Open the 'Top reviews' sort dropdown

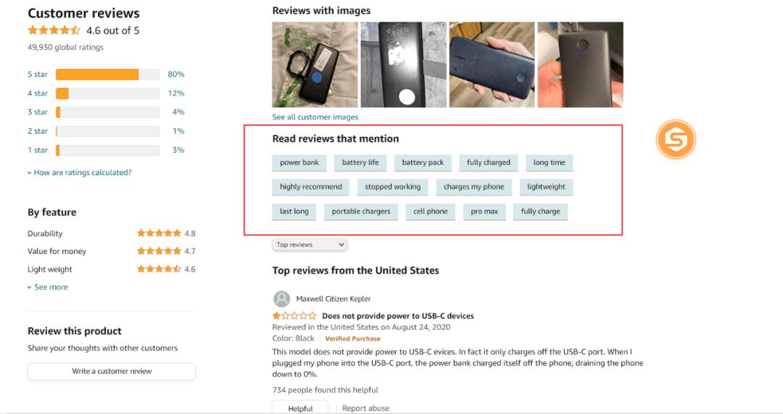pos(310,245)
